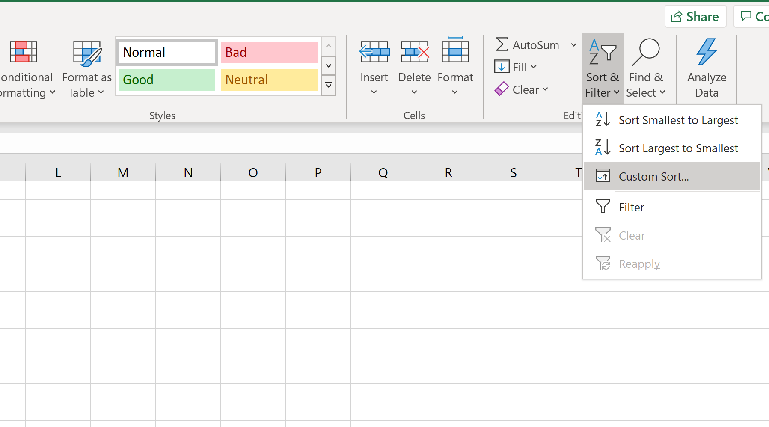769x427 pixels.
Task: Apply the Good cell style
Action: click(167, 80)
